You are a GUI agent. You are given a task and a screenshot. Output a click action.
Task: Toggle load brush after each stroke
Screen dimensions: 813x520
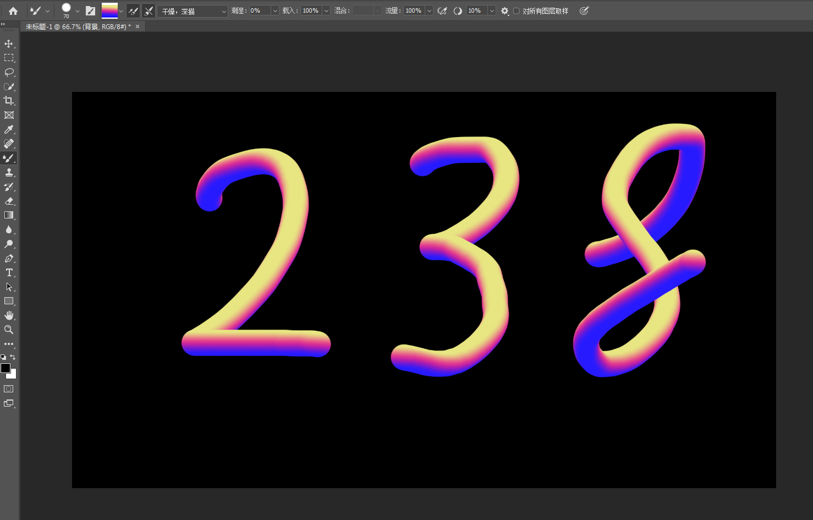pyautogui.click(x=133, y=11)
